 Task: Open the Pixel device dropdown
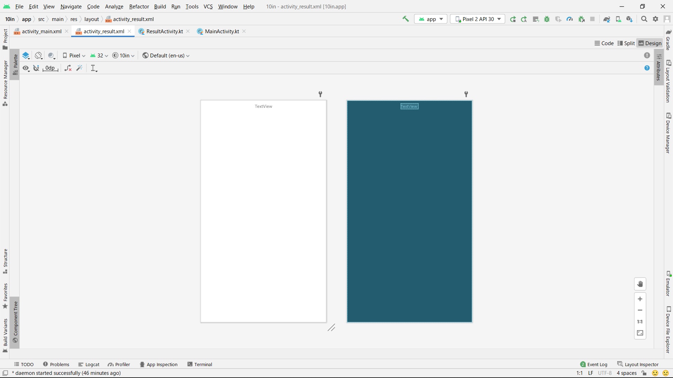tap(74, 55)
